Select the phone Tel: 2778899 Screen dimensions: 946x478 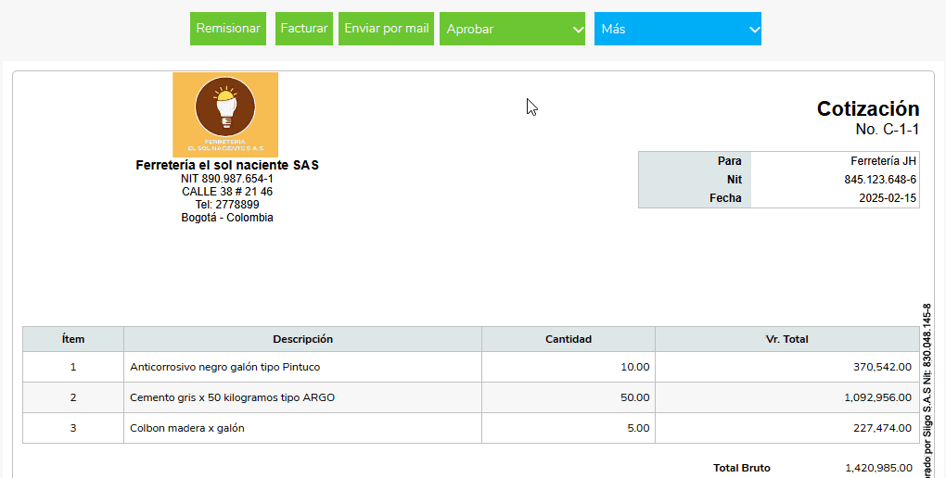coord(227,205)
